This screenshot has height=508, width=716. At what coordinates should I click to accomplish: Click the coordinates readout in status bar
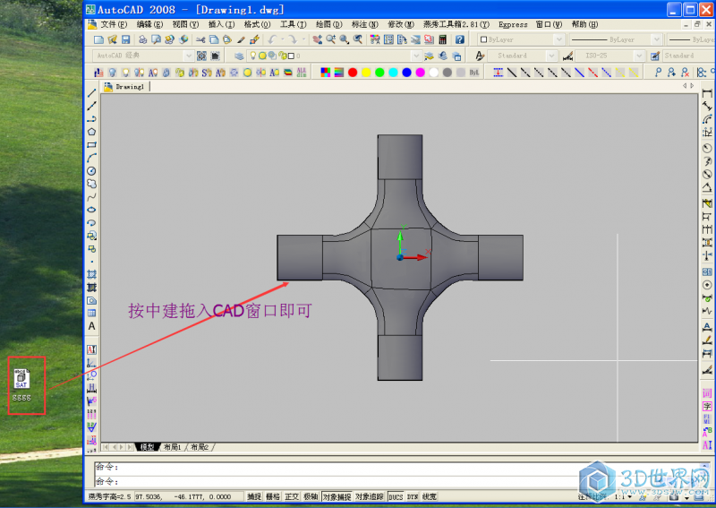[190, 496]
